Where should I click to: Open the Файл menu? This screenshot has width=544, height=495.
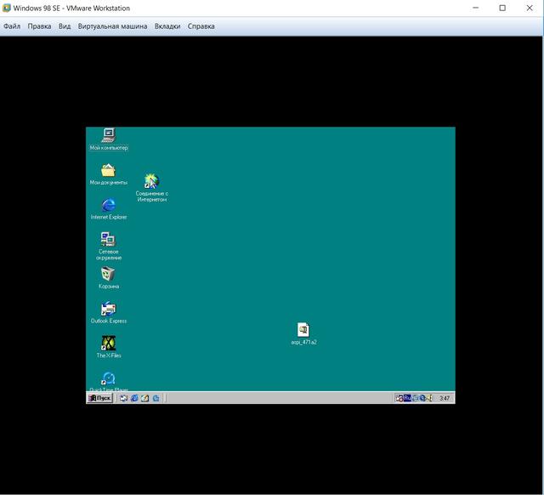click(x=12, y=26)
